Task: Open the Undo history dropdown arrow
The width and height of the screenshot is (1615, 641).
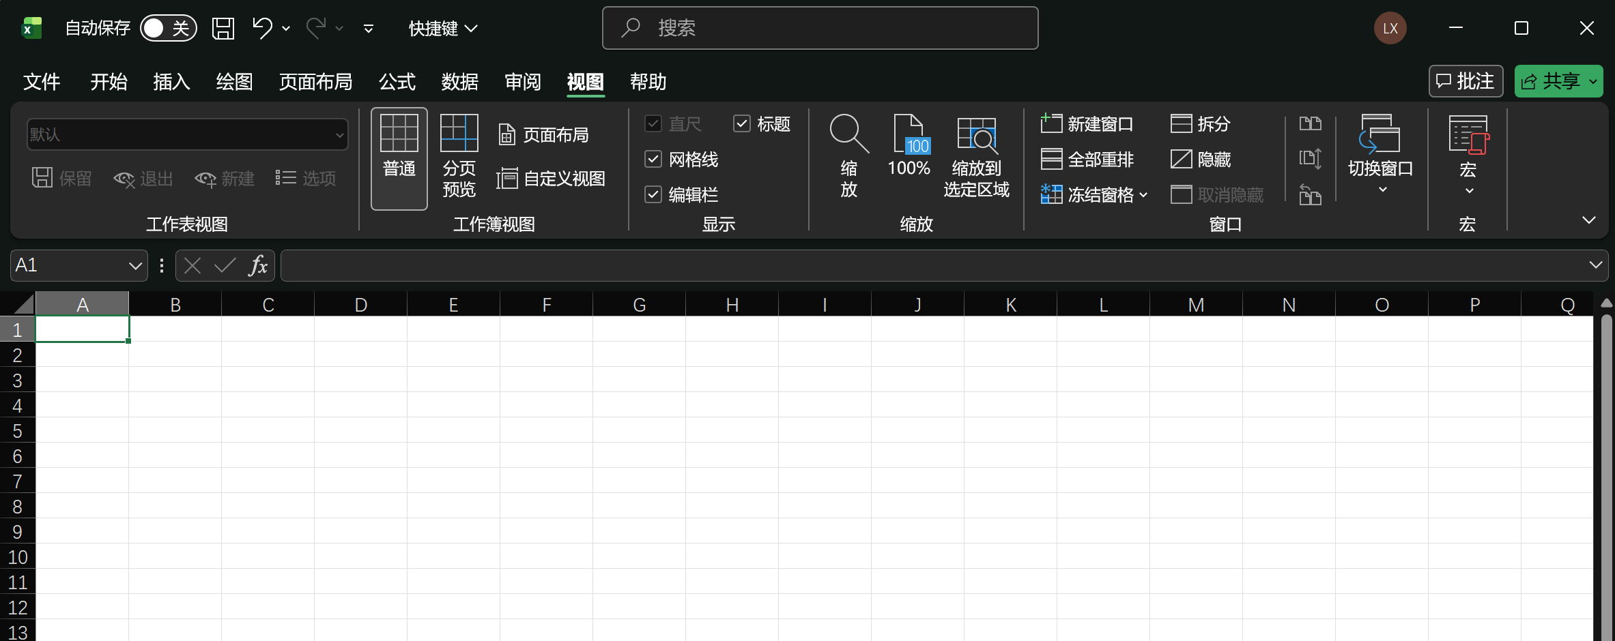Action: click(x=286, y=28)
